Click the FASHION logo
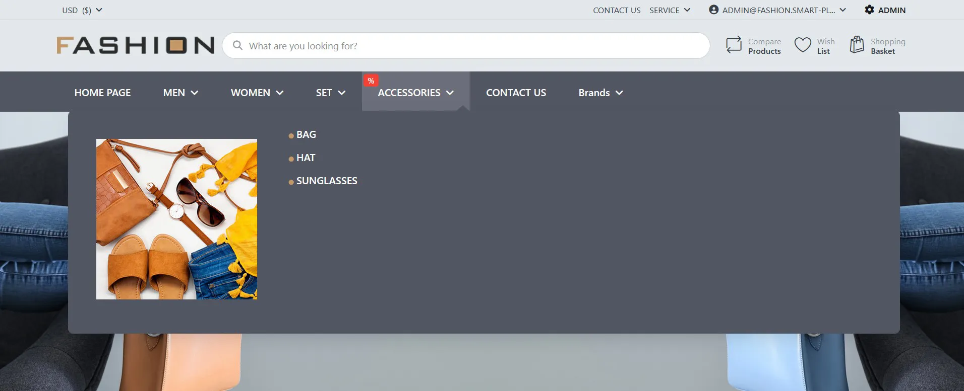Image resolution: width=964 pixels, height=391 pixels. click(135, 45)
